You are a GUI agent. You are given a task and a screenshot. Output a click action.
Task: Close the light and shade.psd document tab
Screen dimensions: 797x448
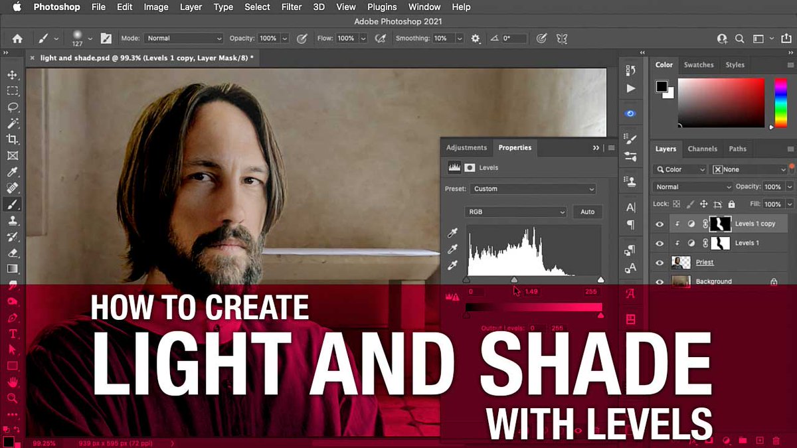(32, 58)
